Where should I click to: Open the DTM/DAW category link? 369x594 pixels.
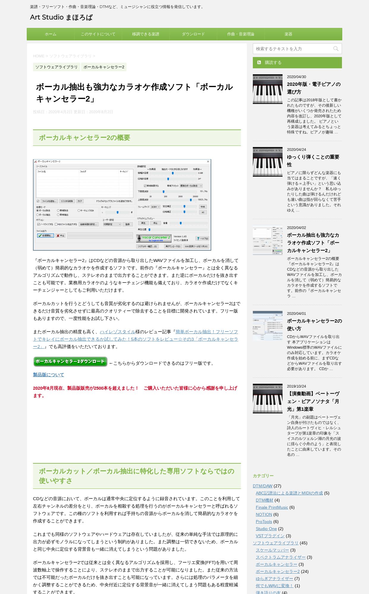coord(263,486)
